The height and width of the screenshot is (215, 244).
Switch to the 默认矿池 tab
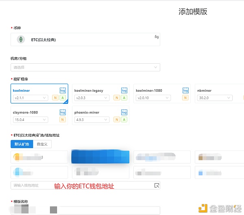pos(22,144)
